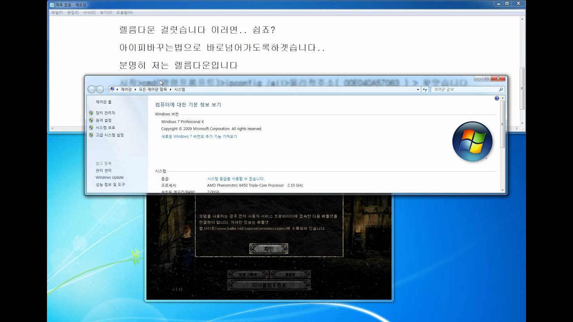Close the Control Panel system window

[x=498, y=78]
